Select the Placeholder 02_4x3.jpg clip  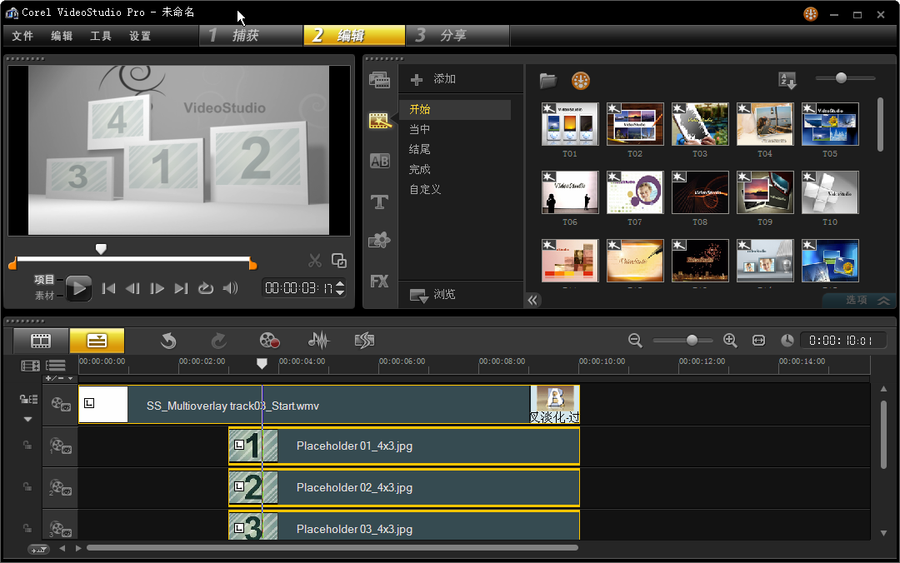tap(404, 487)
